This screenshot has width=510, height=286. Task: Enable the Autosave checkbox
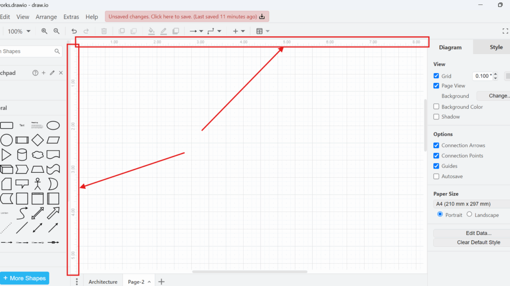pos(436,176)
